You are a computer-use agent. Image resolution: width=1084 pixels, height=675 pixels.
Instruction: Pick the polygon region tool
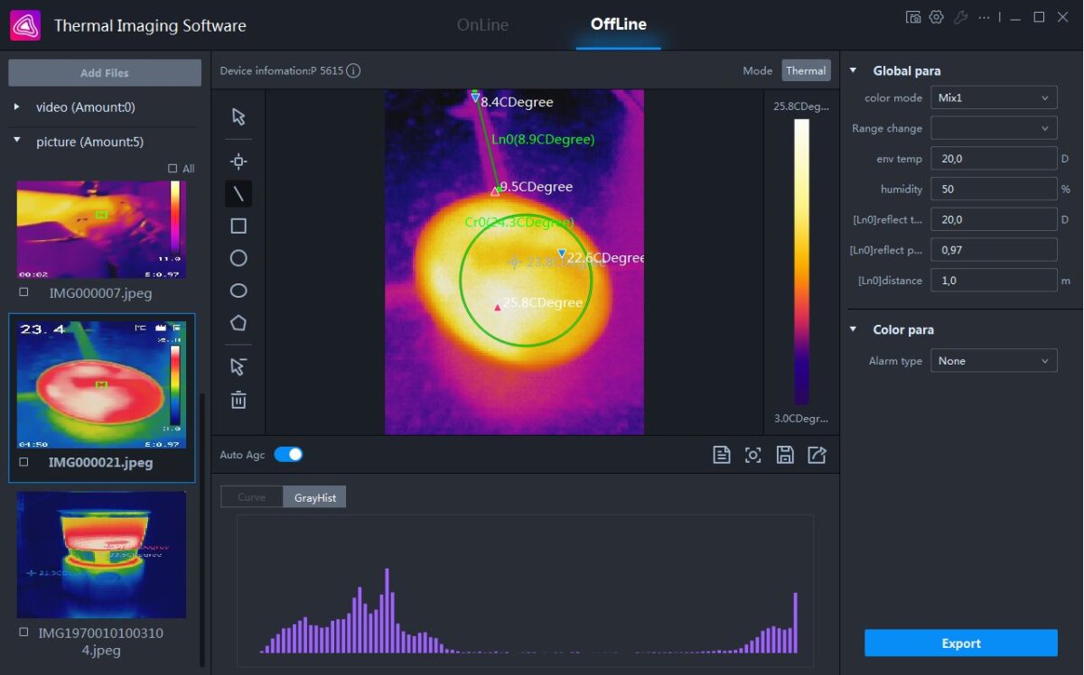coord(238,323)
